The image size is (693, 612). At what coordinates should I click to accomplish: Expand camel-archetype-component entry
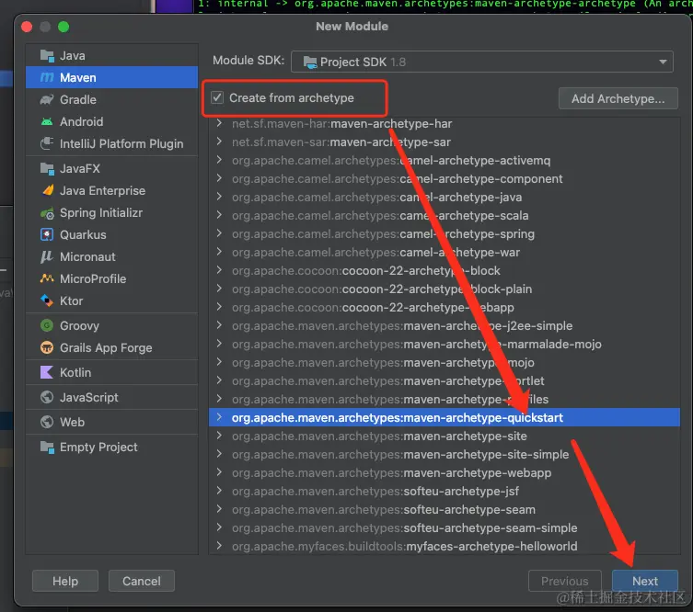coord(219,178)
